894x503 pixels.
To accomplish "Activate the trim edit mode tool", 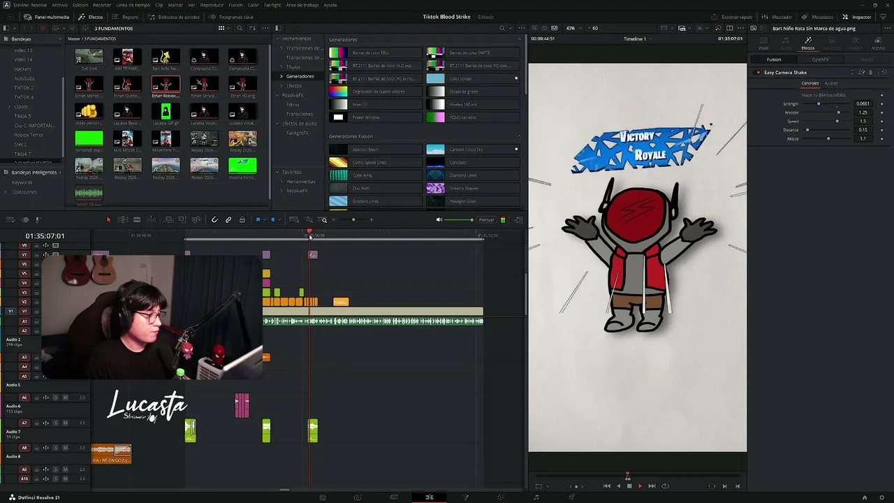I will (122, 220).
